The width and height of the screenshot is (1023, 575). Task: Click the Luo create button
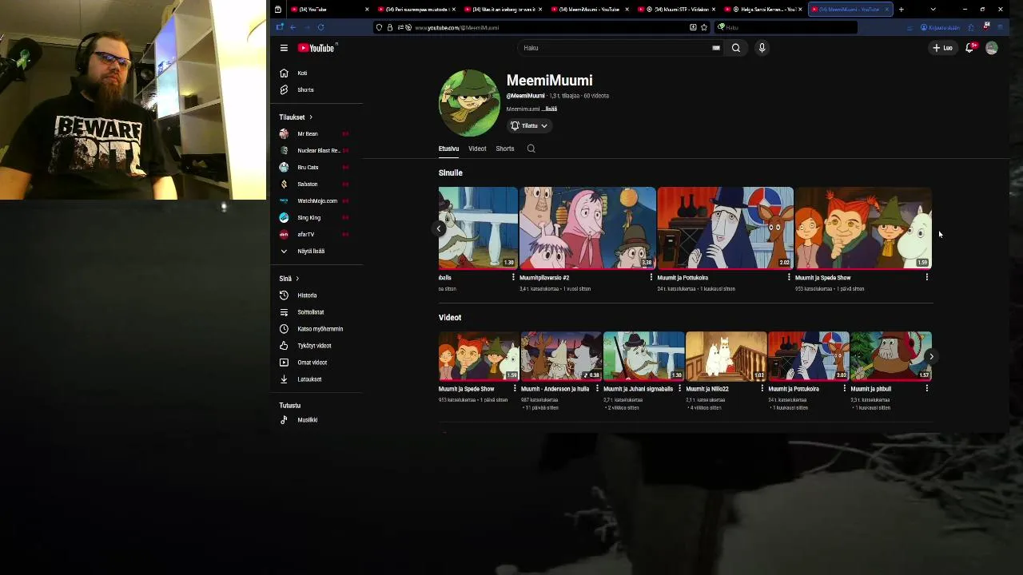943,48
